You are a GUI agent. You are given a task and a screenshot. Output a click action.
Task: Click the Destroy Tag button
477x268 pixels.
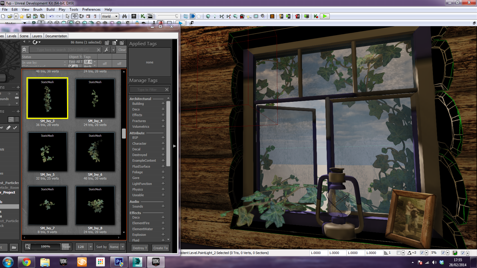tap(140, 248)
